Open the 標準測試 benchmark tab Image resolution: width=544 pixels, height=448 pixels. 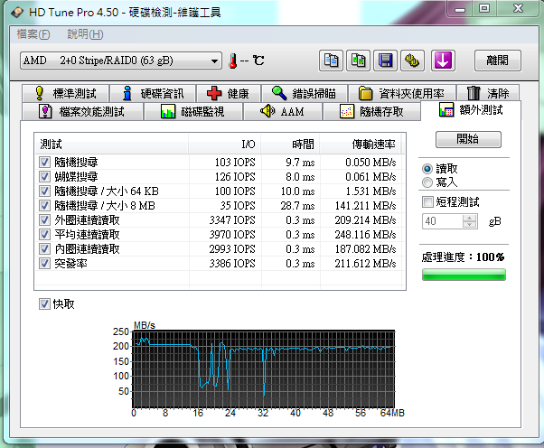pyautogui.click(x=66, y=93)
